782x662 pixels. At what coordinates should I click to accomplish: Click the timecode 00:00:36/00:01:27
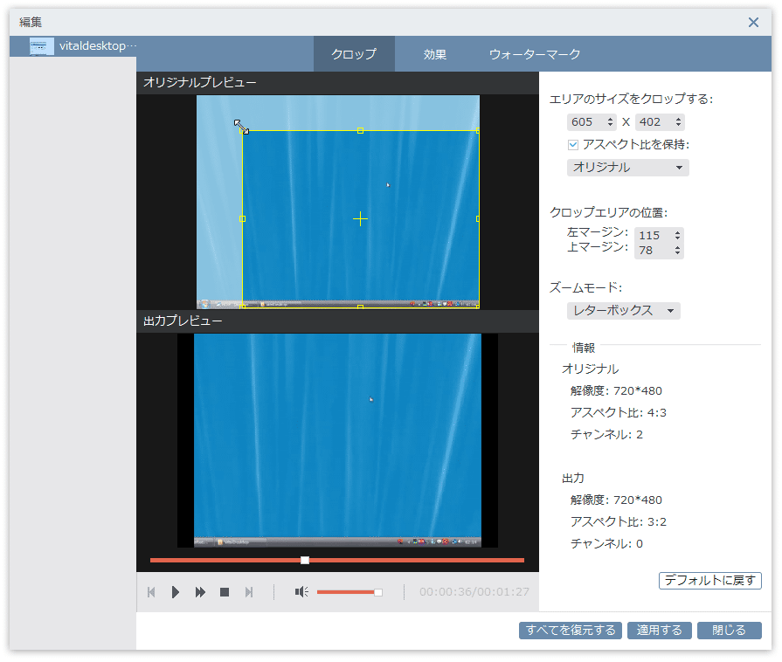point(474,592)
